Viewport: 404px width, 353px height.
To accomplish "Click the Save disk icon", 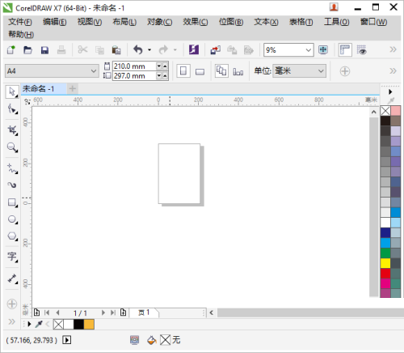I will click(44, 50).
